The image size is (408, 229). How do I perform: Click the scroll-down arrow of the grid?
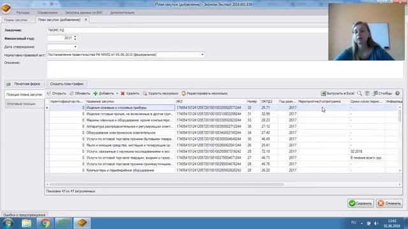[x=400, y=170]
